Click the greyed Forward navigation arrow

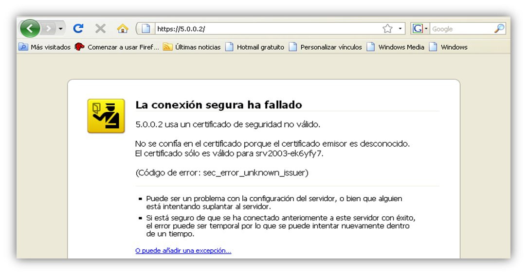[49, 29]
